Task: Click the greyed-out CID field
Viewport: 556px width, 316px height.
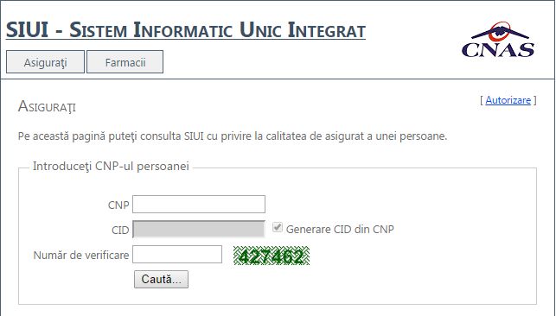Action: click(199, 229)
